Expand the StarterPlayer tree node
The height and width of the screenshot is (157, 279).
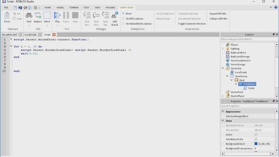click(x=223, y=96)
